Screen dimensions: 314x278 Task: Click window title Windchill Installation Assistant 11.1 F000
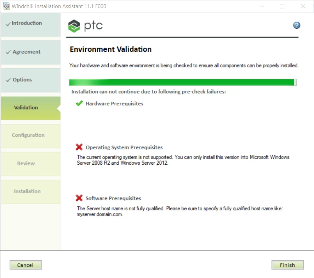[x=59, y=6]
